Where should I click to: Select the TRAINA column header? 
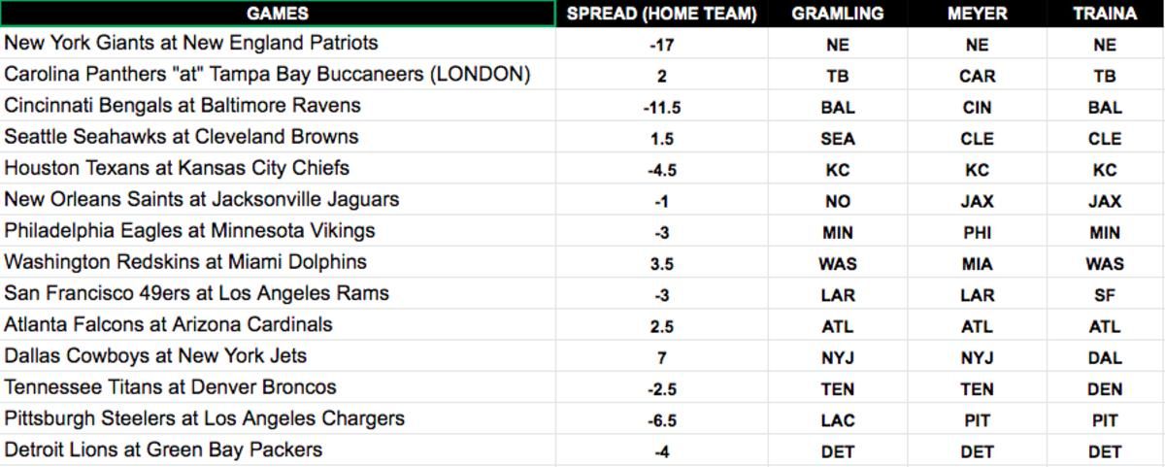tap(1106, 14)
